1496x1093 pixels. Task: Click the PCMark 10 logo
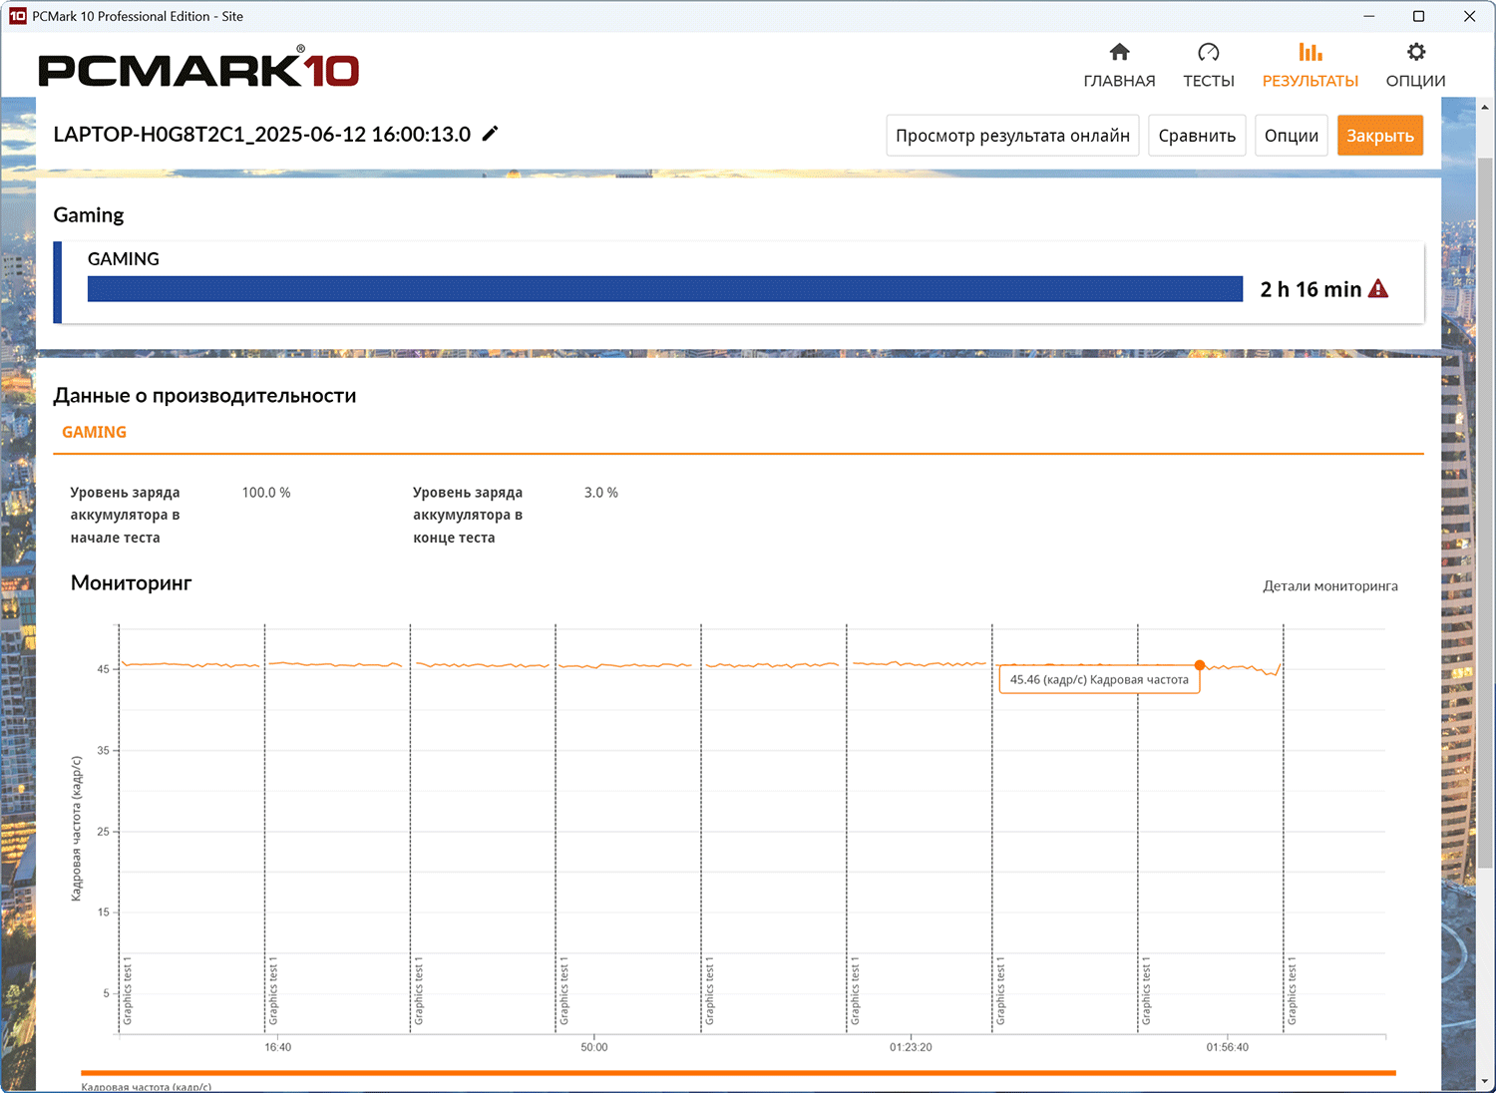coord(198,67)
